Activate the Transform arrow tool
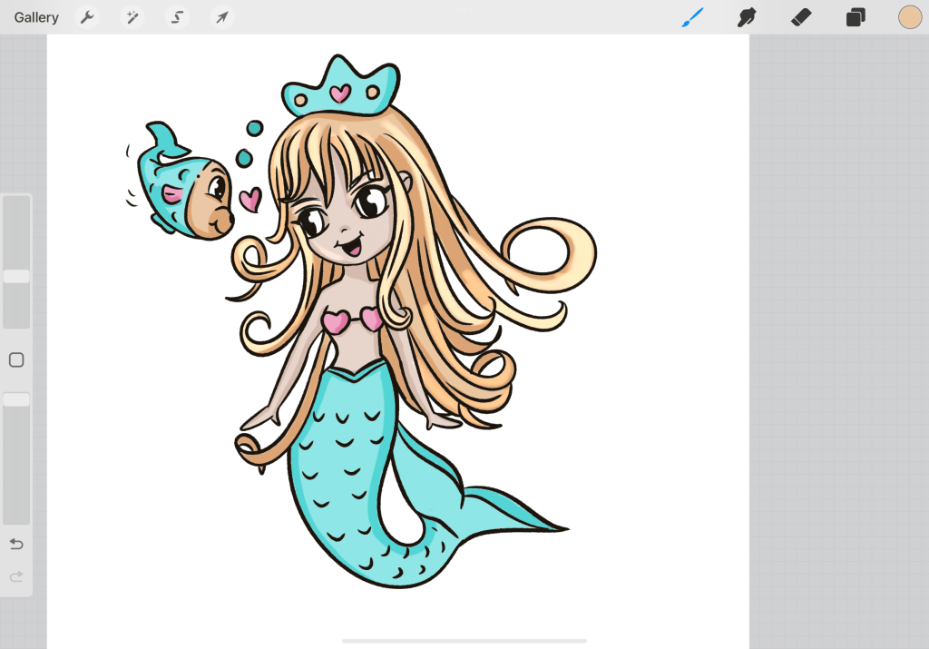 pyautogui.click(x=221, y=17)
